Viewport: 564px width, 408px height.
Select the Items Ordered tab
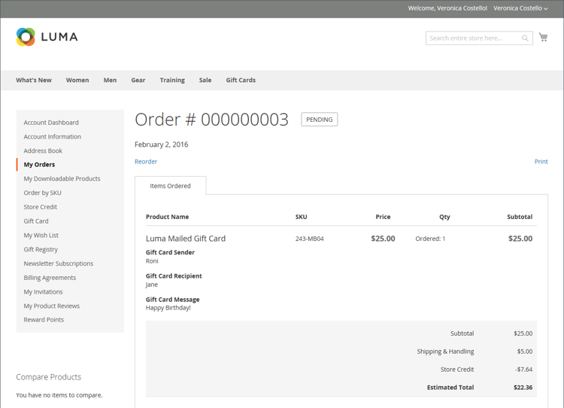[170, 186]
